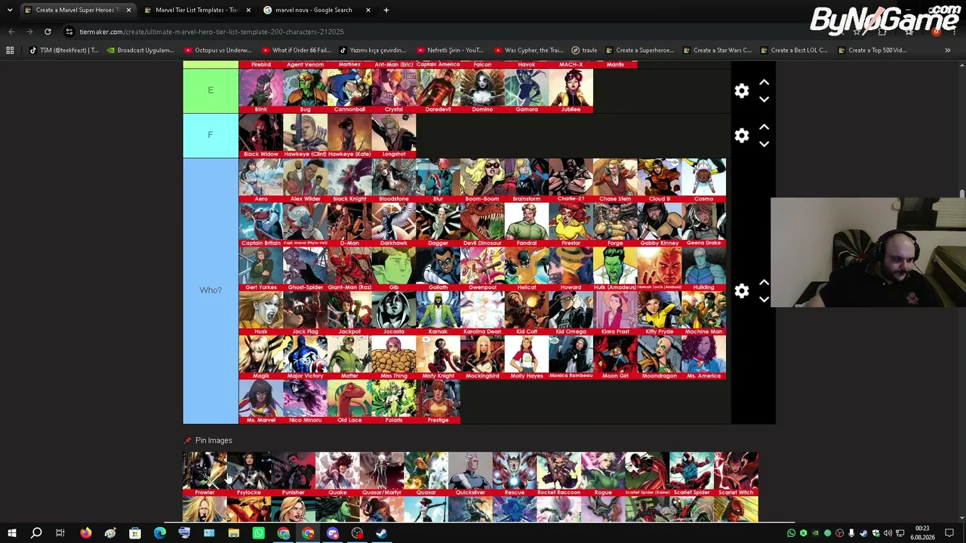966x543 pixels.
Task: Pick the Prowler image from pool
Action: [205, 474]
